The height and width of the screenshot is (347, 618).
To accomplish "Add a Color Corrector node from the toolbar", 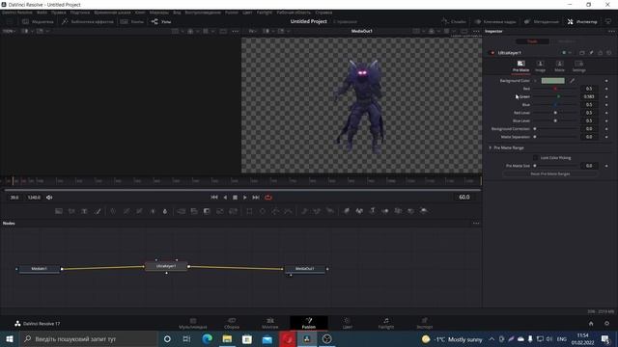I will pos(113,211).
